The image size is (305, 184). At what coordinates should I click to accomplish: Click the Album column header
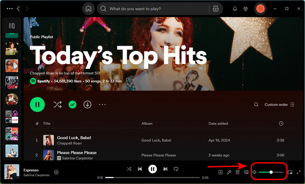coord(147,123)
